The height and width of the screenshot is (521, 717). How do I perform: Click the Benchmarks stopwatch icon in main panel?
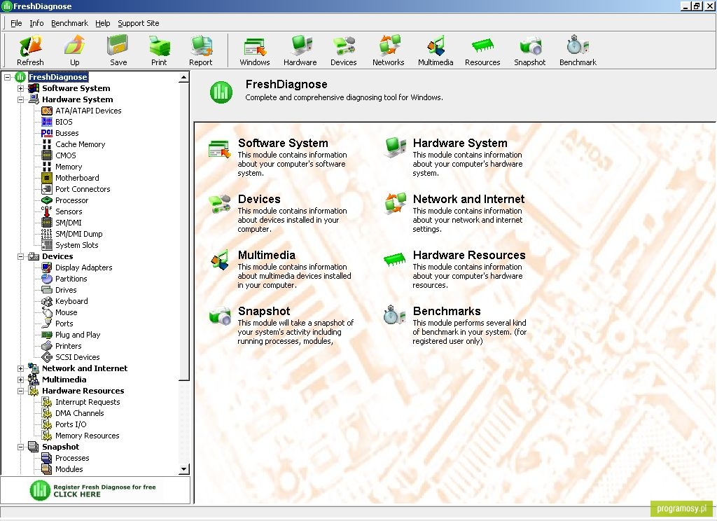[394, 314]
